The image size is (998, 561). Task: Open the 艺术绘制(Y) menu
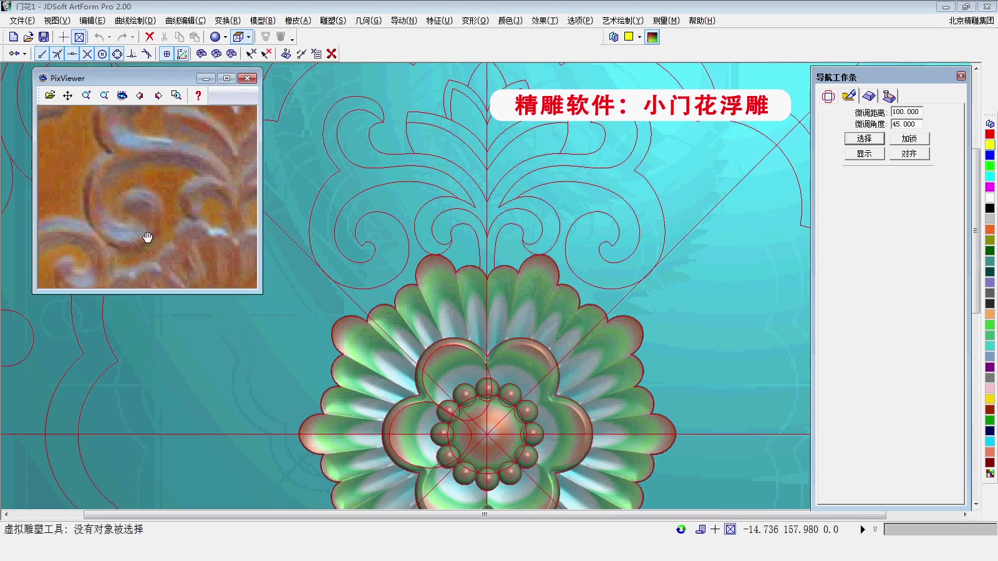[x=623, y=21]
